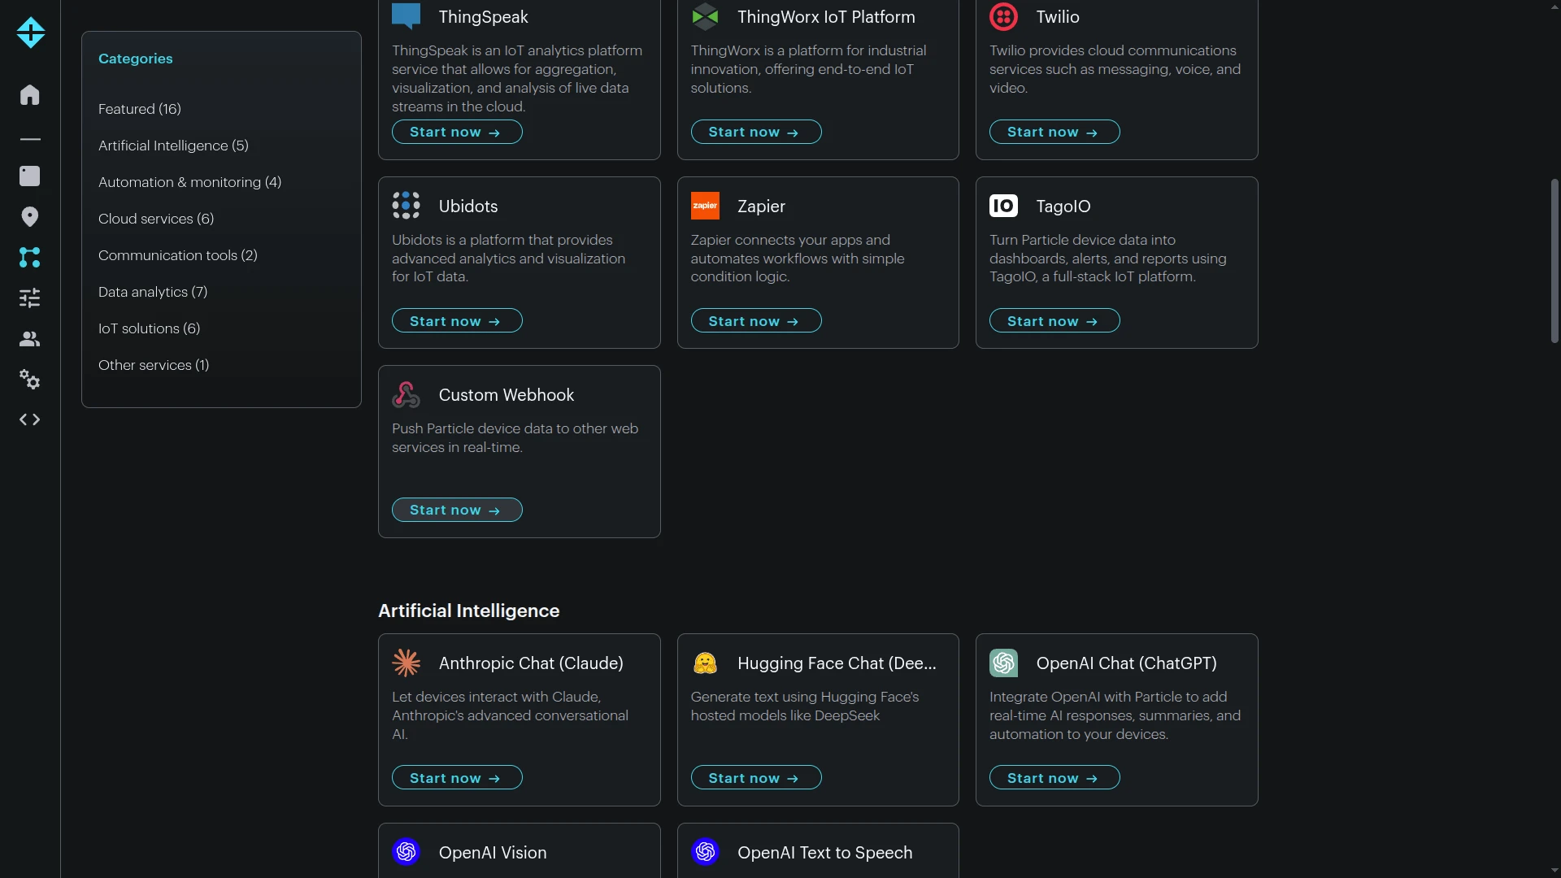Open the code brackets icon in sidebar

click(30, 419)
